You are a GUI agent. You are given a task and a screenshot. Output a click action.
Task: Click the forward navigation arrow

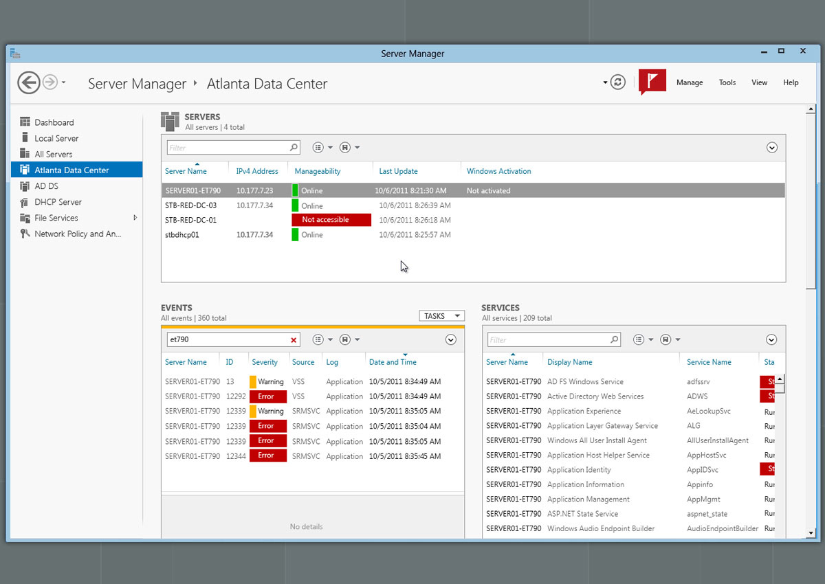click(49, 82)
